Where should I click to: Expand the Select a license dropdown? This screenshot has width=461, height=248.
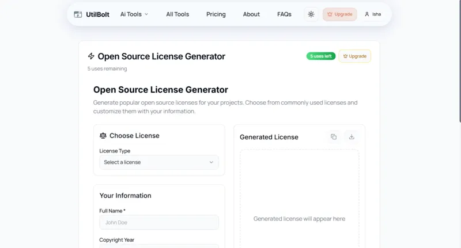159,162
